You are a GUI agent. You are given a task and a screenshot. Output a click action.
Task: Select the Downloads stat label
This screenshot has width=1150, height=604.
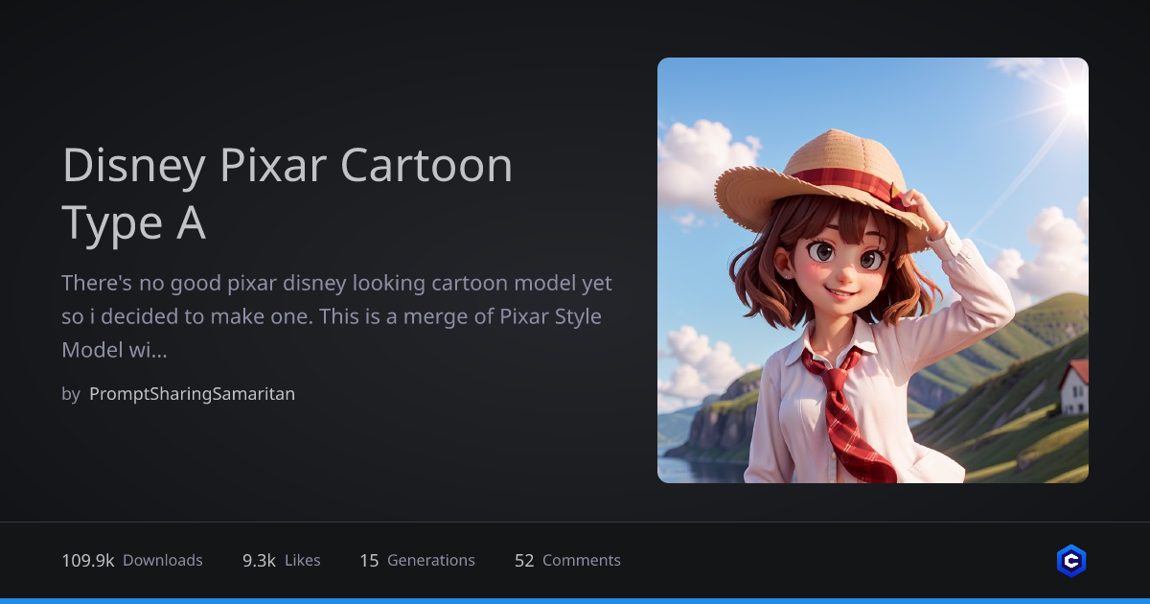click(x=163, y=561)
